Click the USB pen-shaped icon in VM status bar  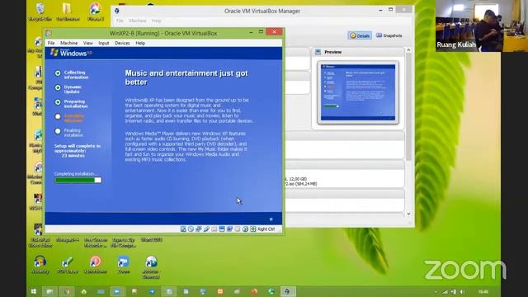pyautogui.click(x=206, y=229)
